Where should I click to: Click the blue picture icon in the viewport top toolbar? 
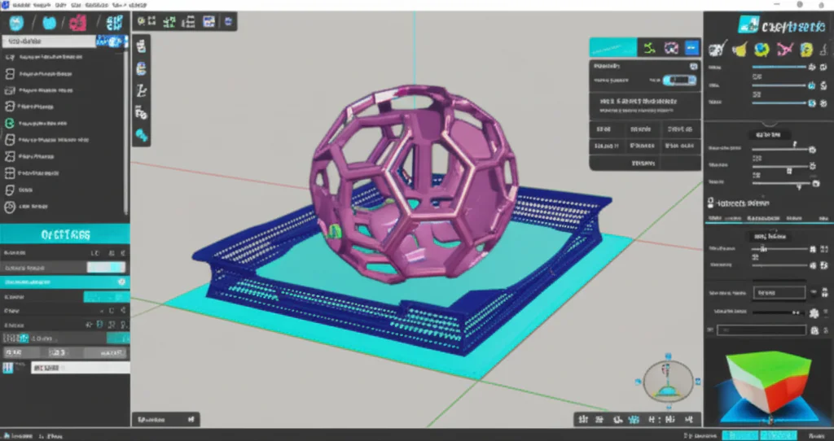pos(208,21)
